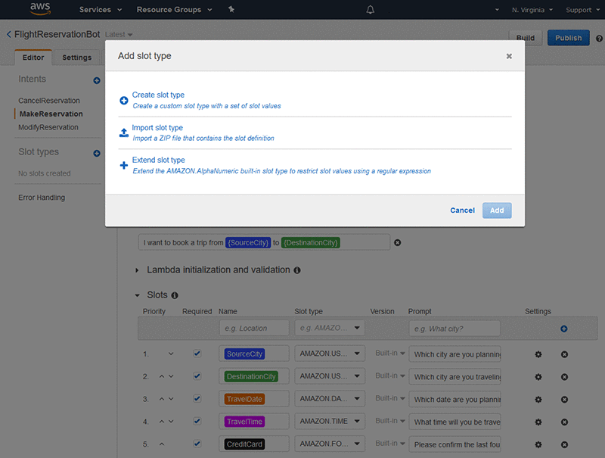Click Cancel in the dialog
This screenshot has height=458, width=605.
coord(462,210)
